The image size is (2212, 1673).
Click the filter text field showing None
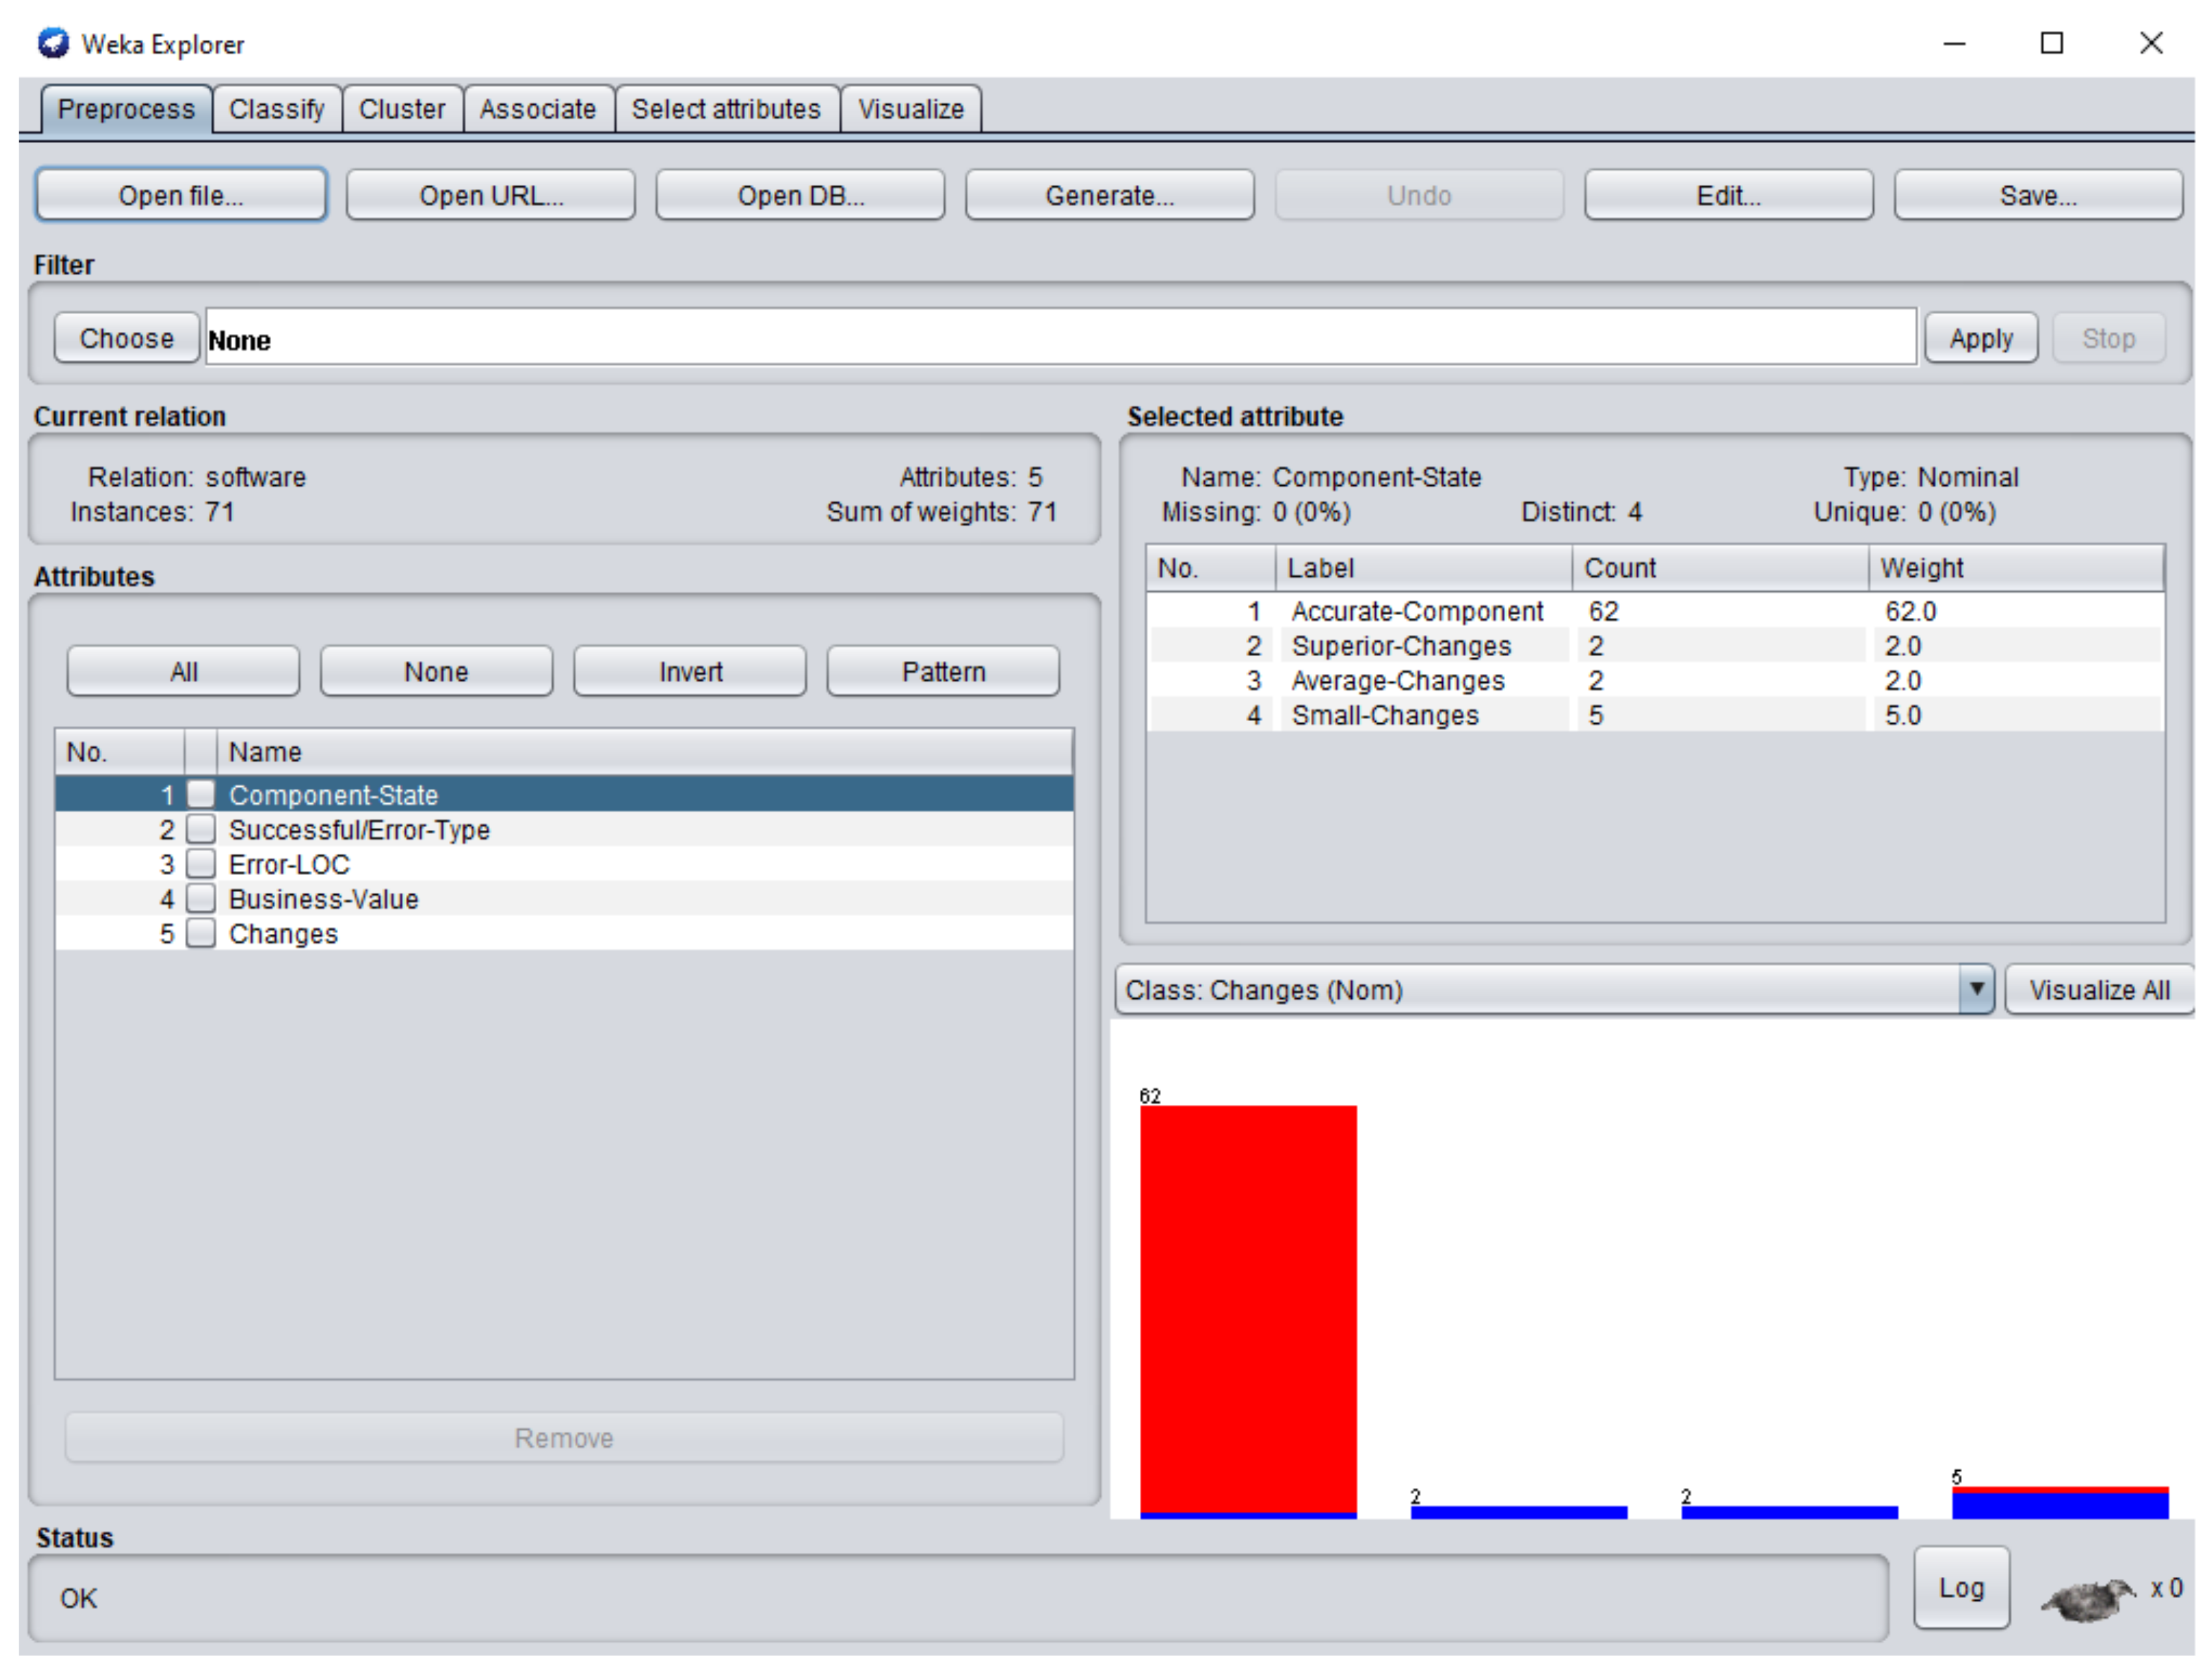click(x=1060, y=339)
